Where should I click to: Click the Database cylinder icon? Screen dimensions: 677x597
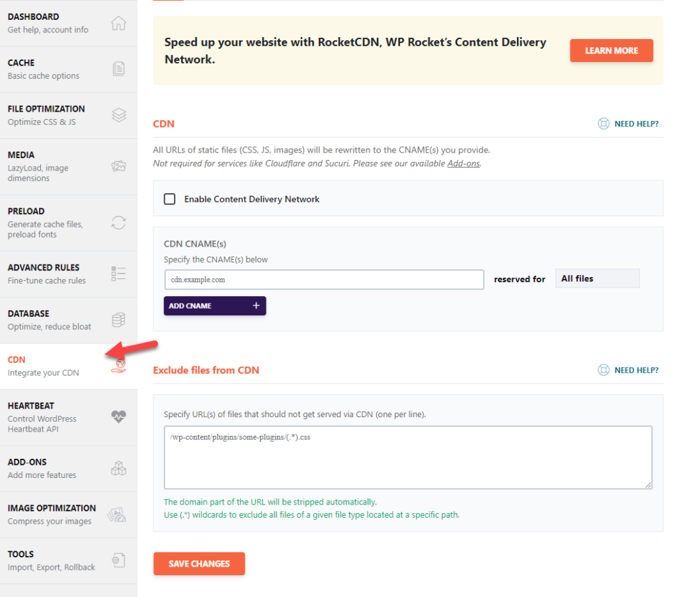(119, 320)
